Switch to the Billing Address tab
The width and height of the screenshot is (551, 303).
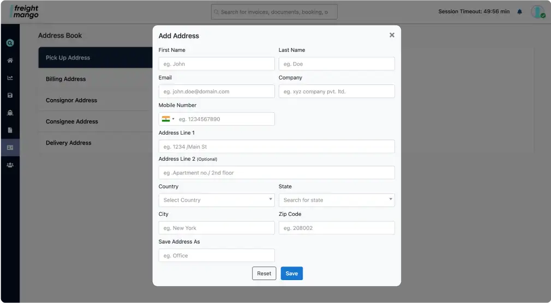coord(66,79)
